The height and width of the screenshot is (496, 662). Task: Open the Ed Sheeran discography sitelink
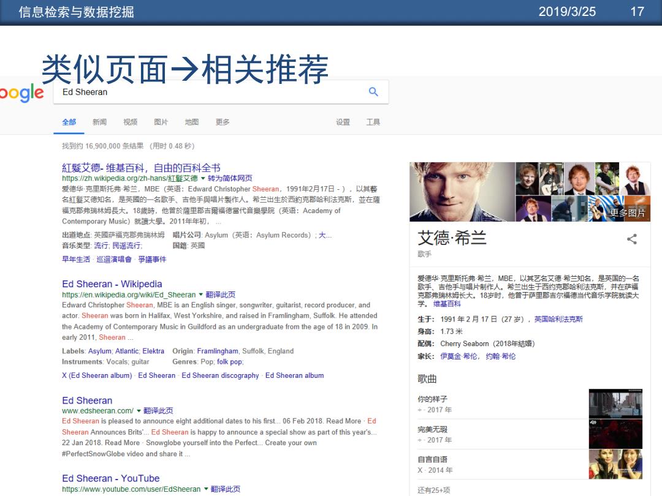click(221, 375)
